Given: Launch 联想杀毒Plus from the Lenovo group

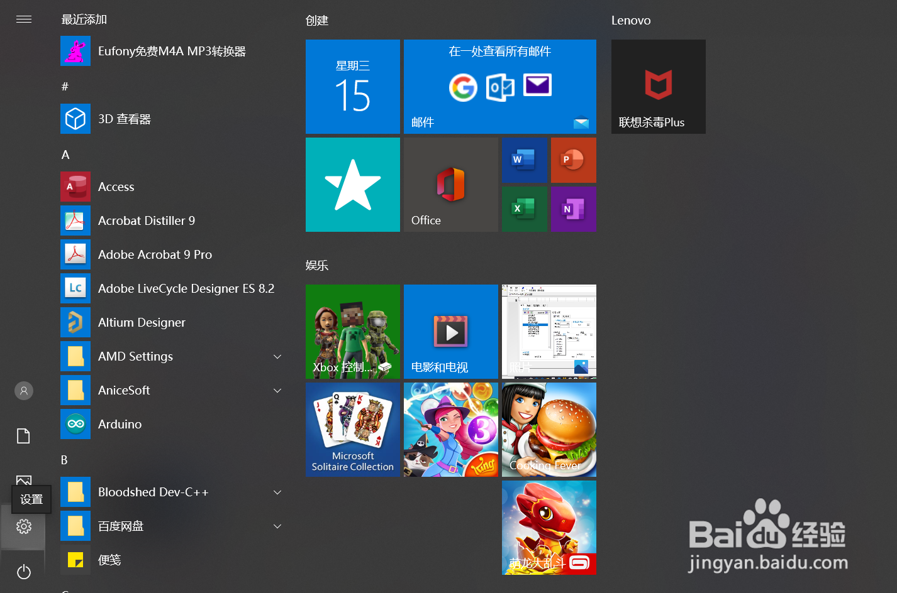Looking at the screenshot, I should pos(658,87).
